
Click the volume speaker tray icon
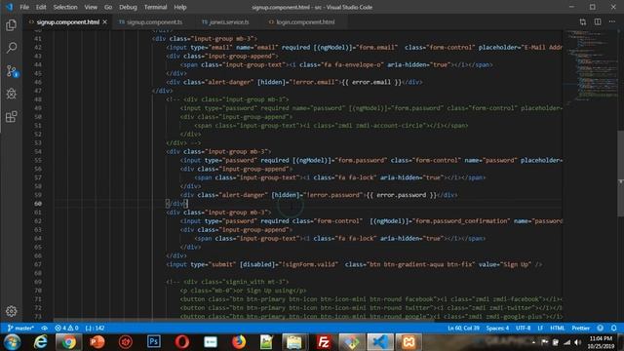[578, 342]
